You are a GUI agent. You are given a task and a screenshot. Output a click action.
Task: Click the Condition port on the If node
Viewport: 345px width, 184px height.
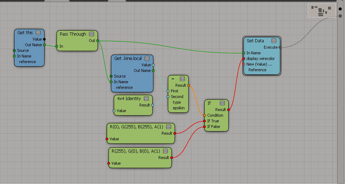pyautogui.click(x=204, y=115)
